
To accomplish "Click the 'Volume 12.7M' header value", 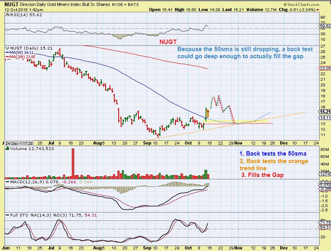I will [x=261, y=10].
